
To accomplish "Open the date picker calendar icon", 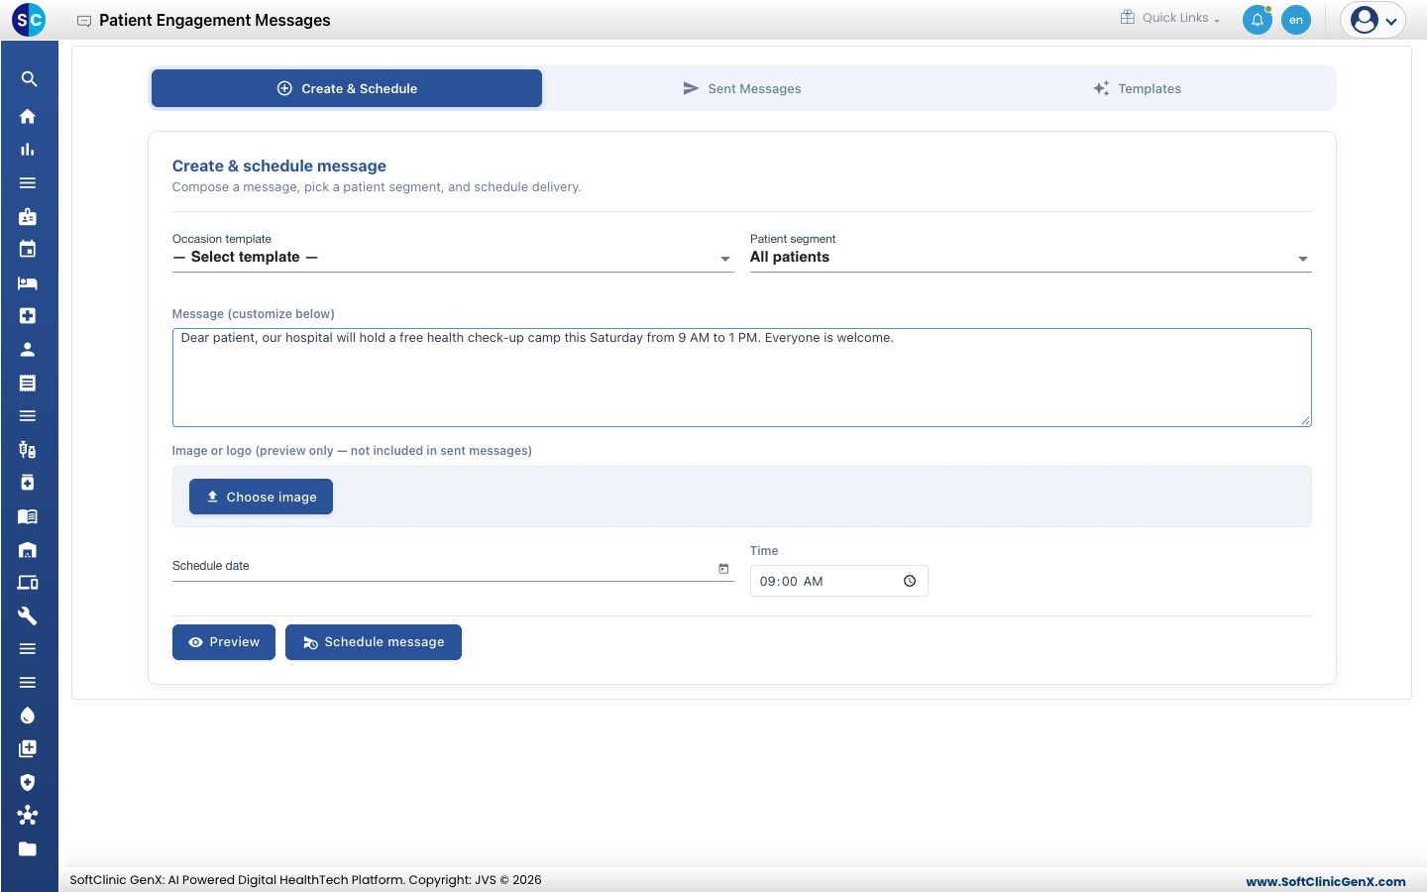I will click(723, 568).
